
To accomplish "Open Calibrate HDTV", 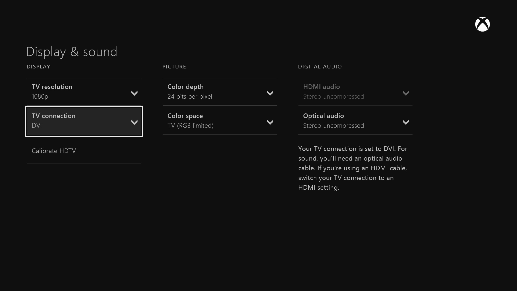I will pos(54,151).
